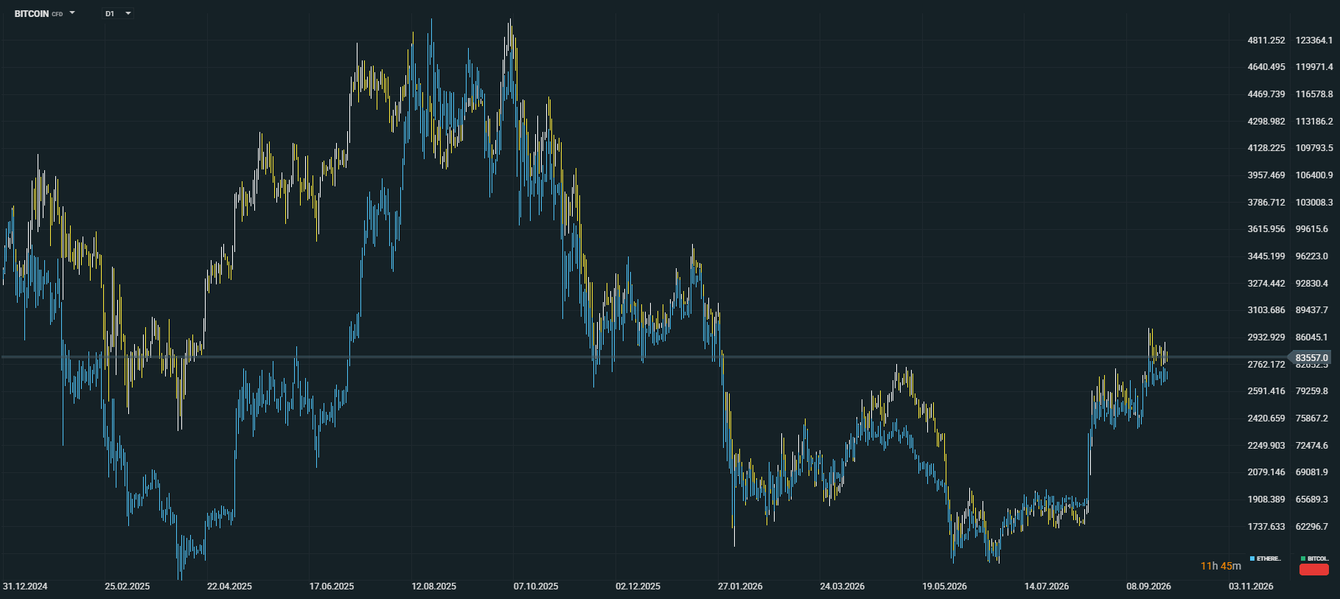1340x599 pixels.
Task: Click the 103008.3 Bitcoin price label
Action: 1314,203
